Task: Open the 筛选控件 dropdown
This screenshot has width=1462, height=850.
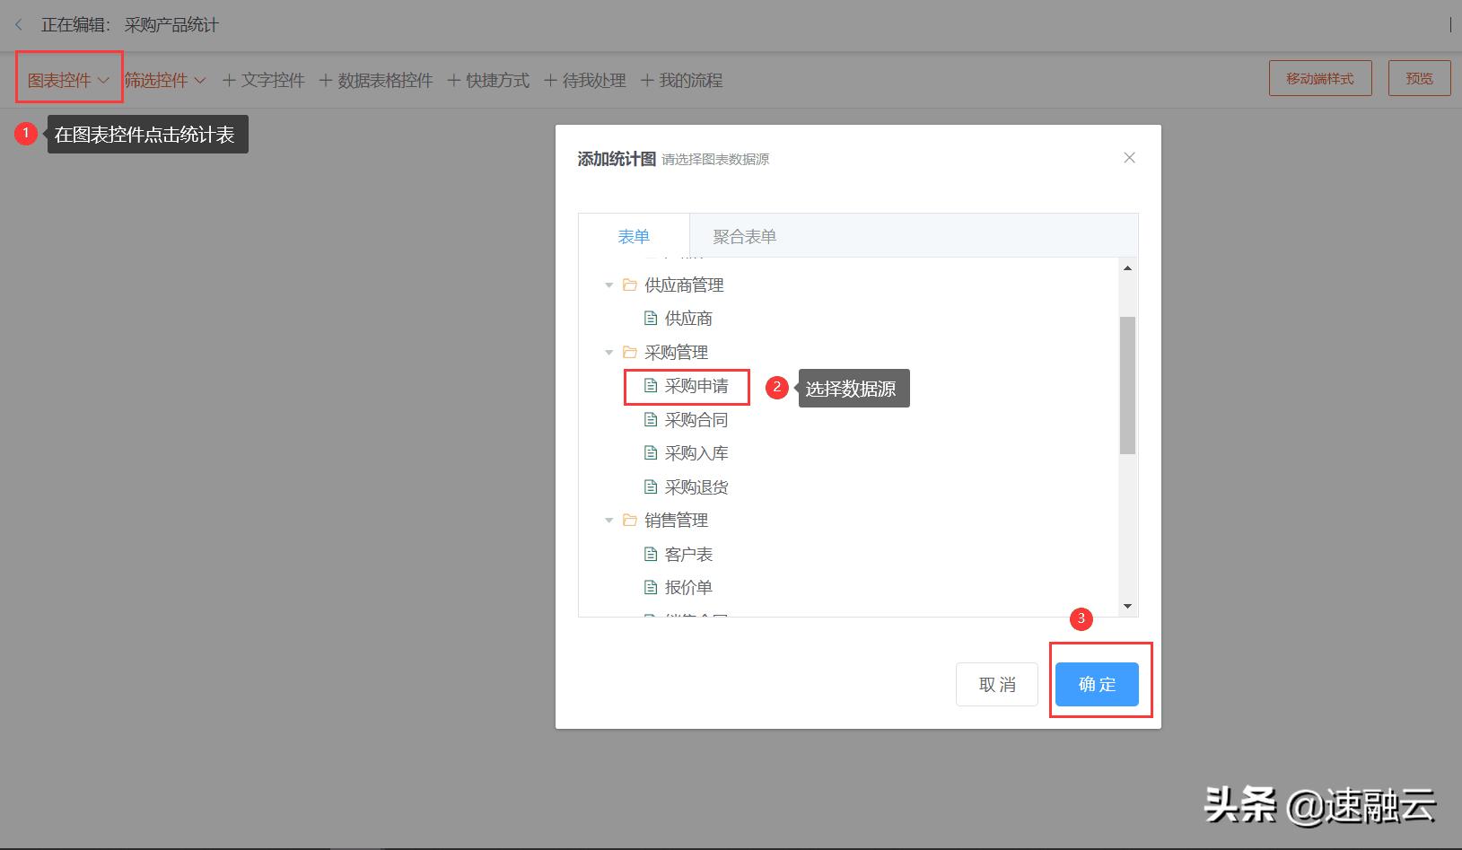Action: (165, 80)
